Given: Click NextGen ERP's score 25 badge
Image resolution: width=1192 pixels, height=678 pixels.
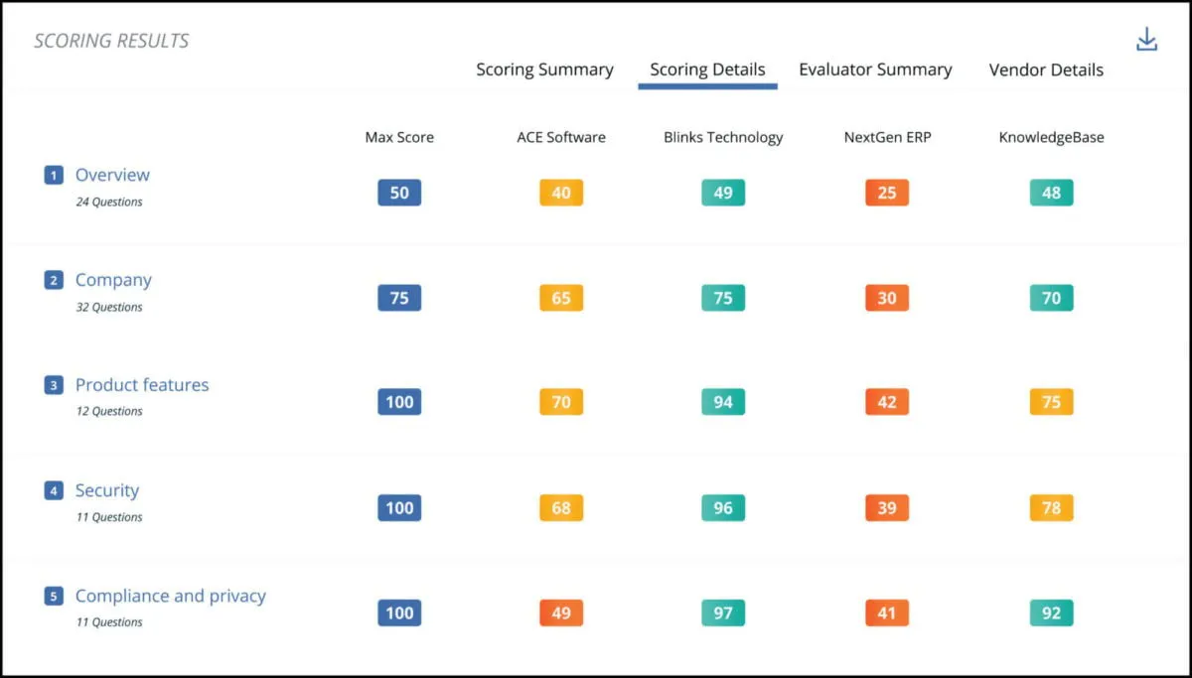Looking at the screenshot, I should 886,193.
